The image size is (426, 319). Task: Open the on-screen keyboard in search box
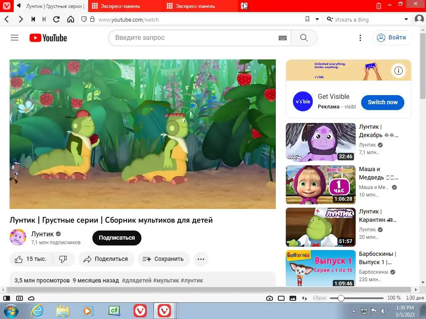[x=282, y=38]
